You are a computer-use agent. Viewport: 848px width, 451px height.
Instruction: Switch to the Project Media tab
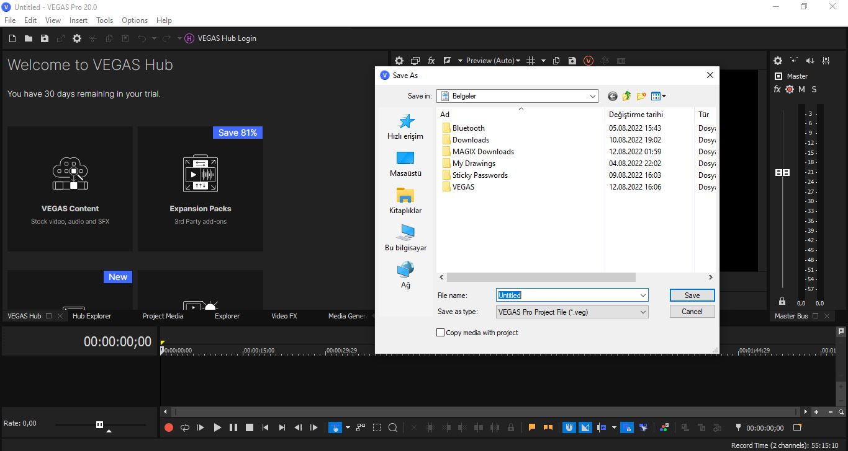(163, 316)
